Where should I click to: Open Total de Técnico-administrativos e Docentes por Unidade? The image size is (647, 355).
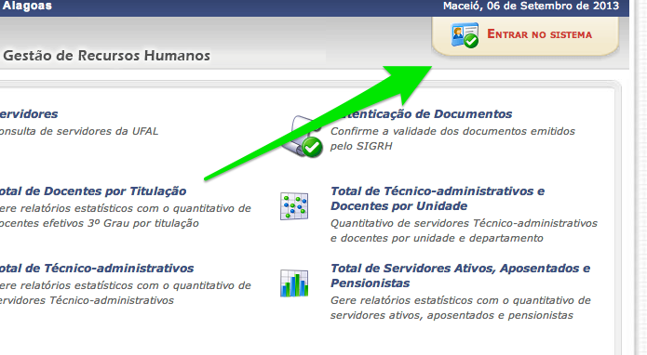438,199
